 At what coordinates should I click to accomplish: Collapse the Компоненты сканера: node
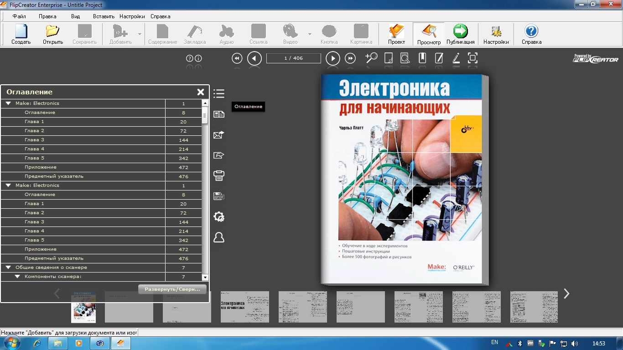pyautogui.click(x=17, y=277)
